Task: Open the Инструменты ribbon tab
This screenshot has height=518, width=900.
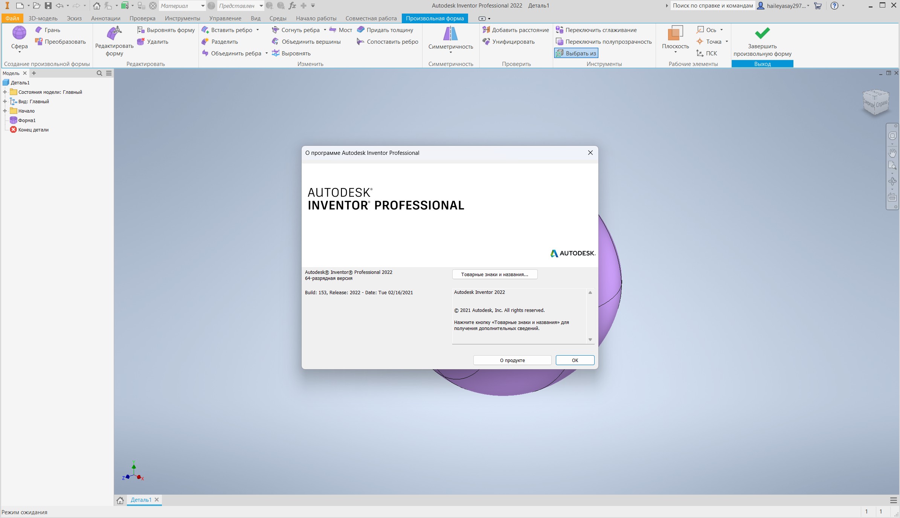Action: [x=182, y=18]
